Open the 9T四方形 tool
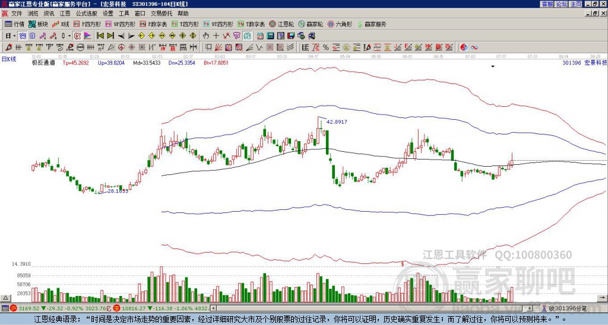Screen dimensions: 608x325 (218, 24)
